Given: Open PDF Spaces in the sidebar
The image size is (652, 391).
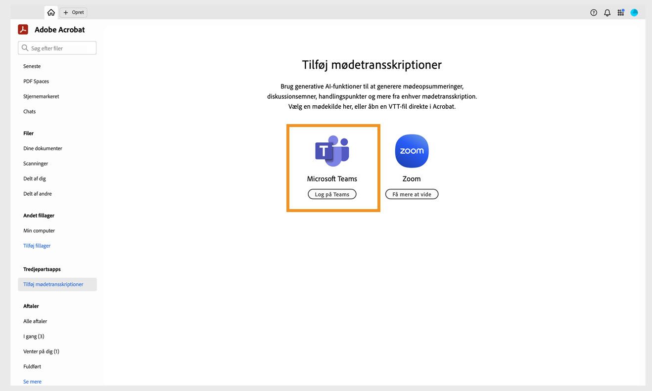Looking at the screenshot, I should point(36,81).
